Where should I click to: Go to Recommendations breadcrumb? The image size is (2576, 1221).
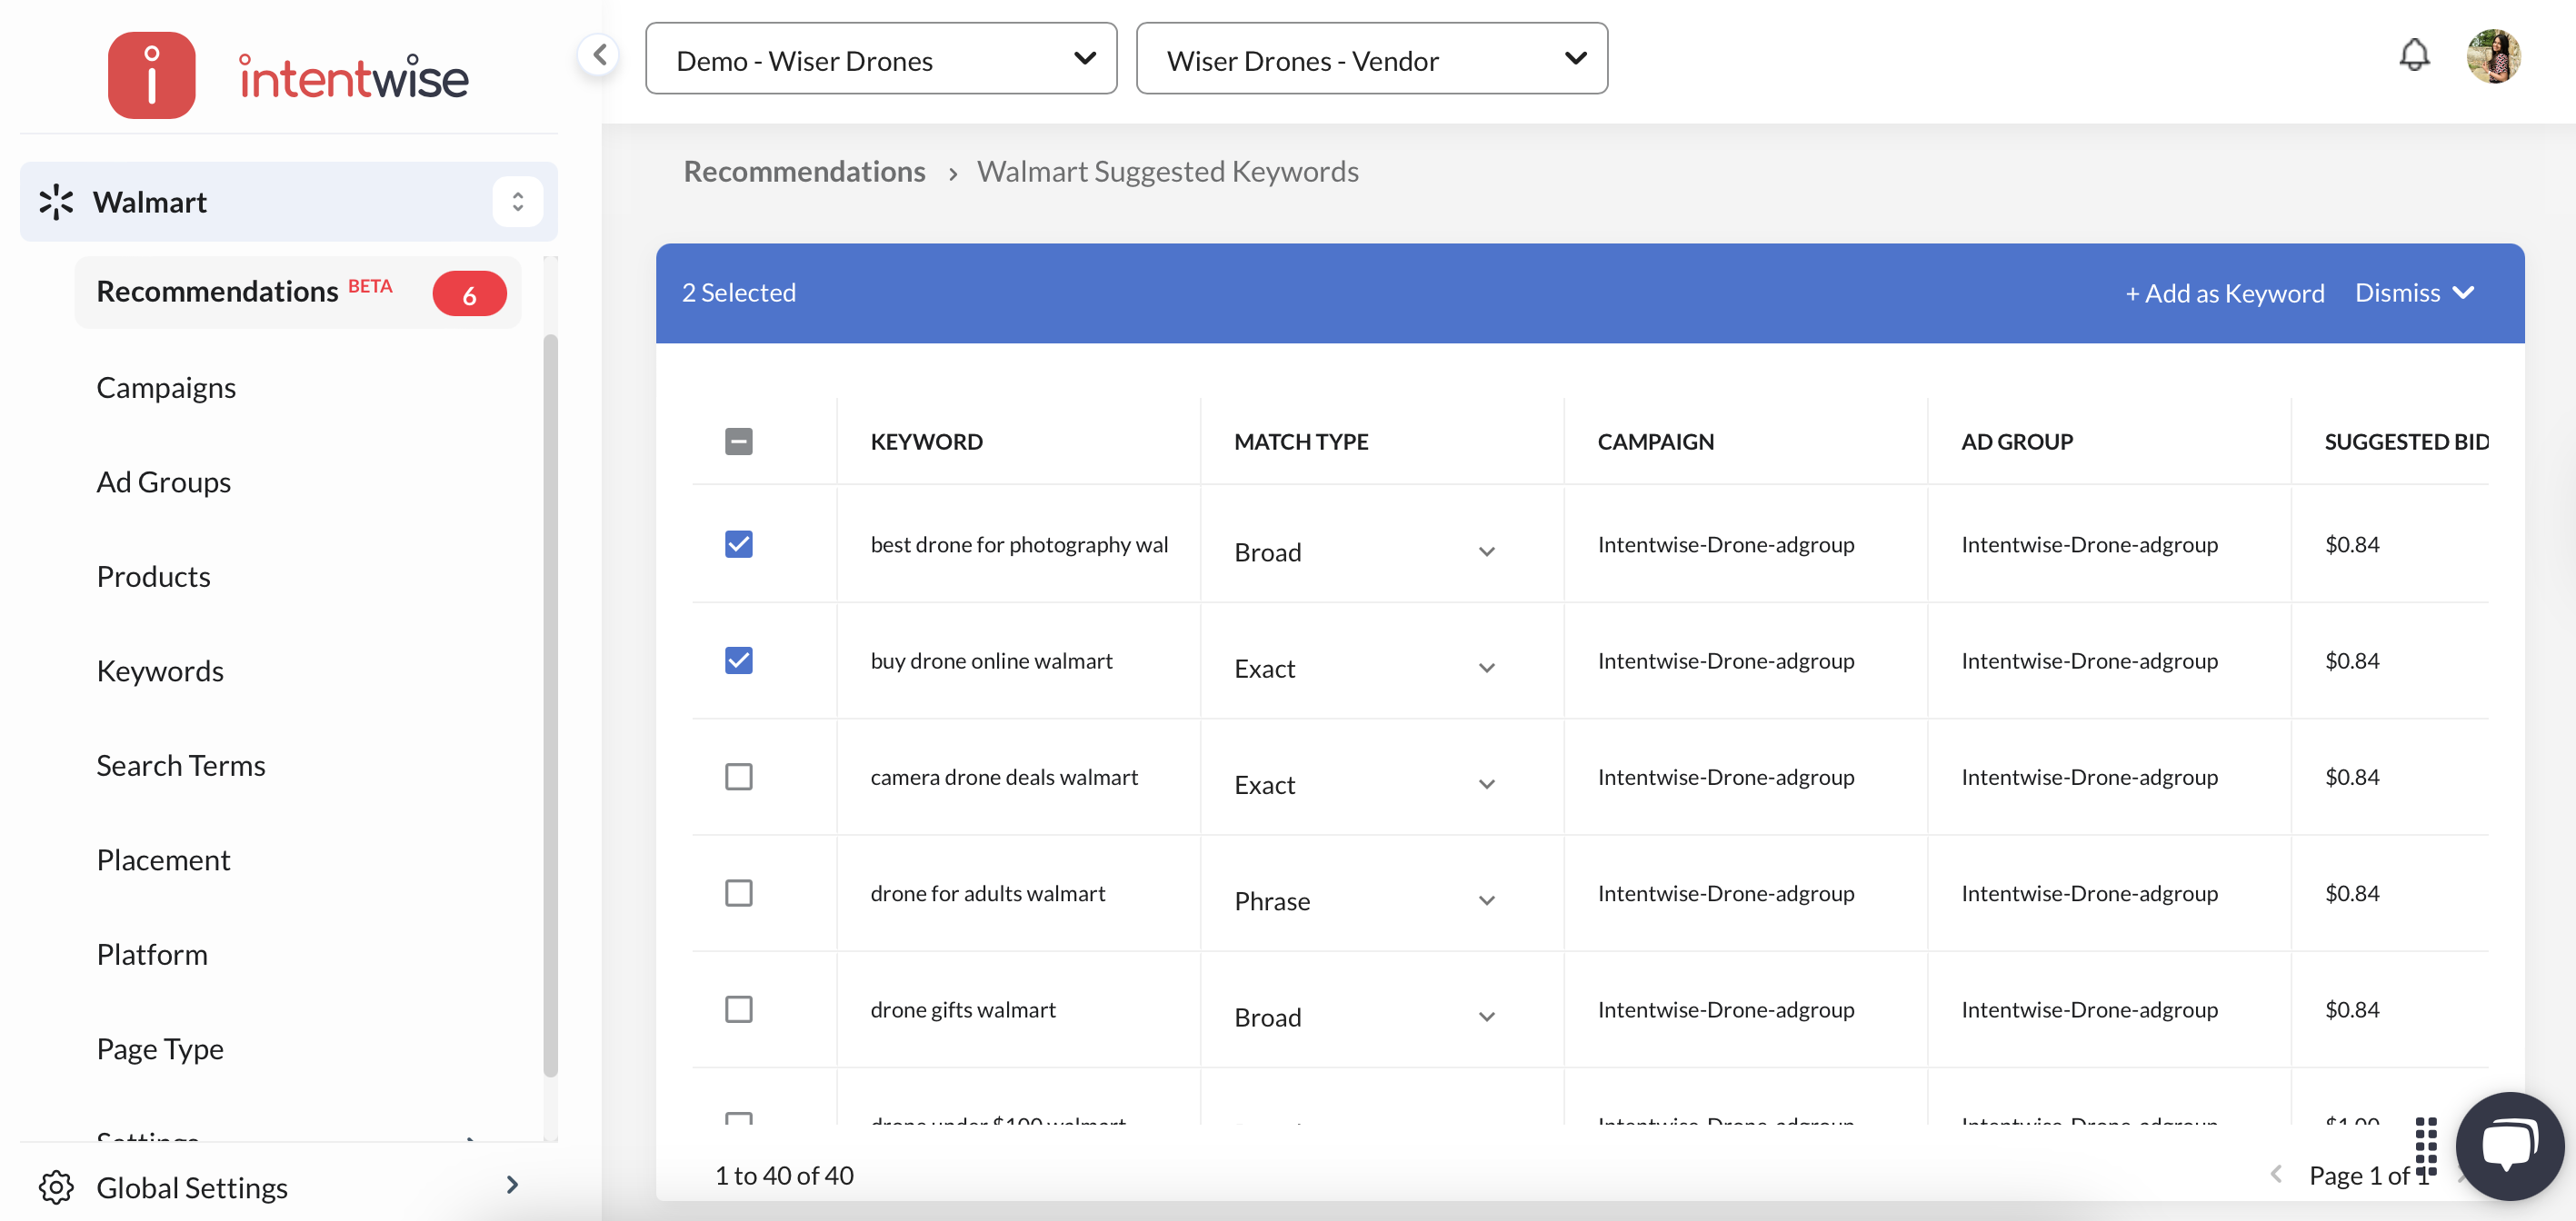(804, 172)
